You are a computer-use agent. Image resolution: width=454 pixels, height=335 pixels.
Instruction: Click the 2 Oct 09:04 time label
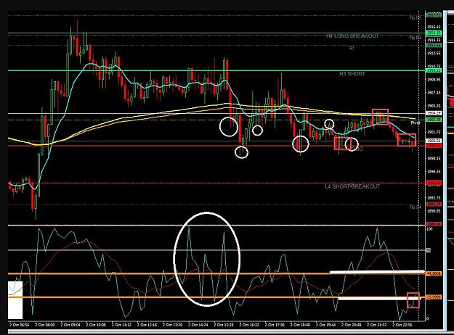[70, 325]
